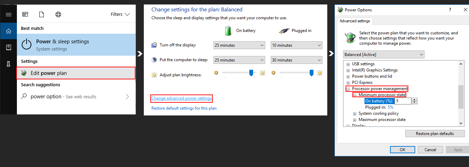
Task: Click the Restore plan defaults button
Action: tap(435, 134)
